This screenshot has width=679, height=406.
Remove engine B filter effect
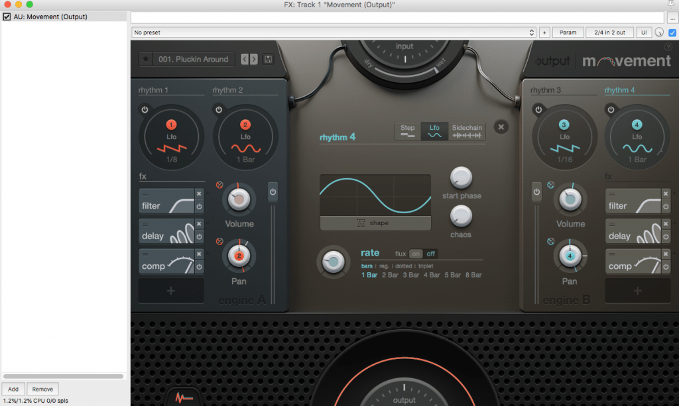click(x=666, y=193)
